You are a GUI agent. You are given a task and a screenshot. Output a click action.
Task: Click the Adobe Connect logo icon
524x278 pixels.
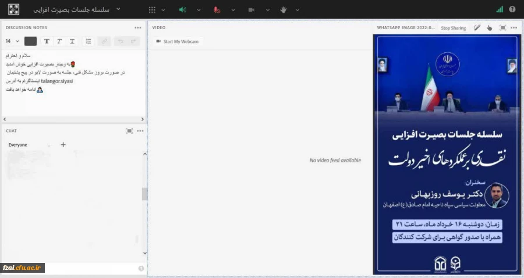click(x=13, y=10)
